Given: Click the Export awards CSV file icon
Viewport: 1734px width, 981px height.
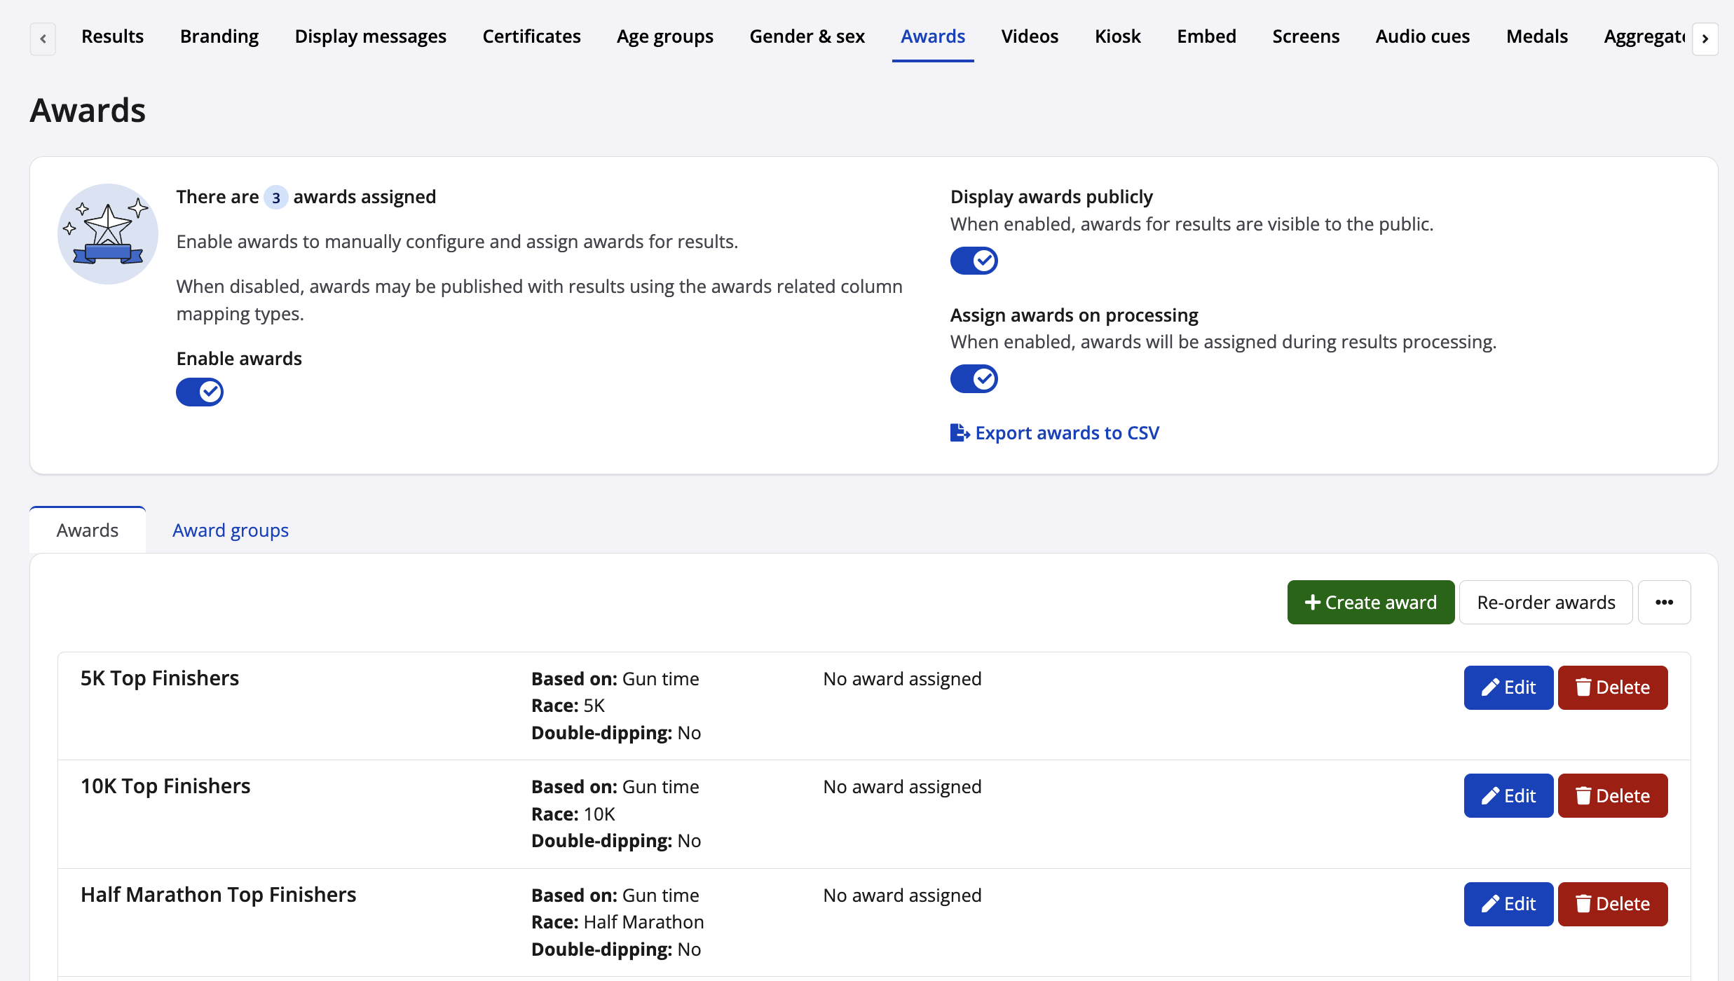Looking at the screenshot, I should click(x=959, y=433).
